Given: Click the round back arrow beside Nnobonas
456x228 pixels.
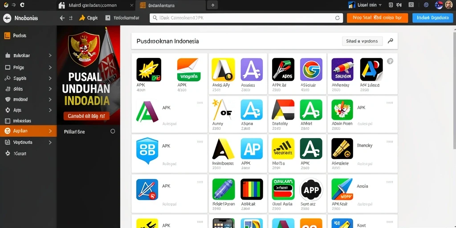Looking at the screenshot, I should (7, 18).
